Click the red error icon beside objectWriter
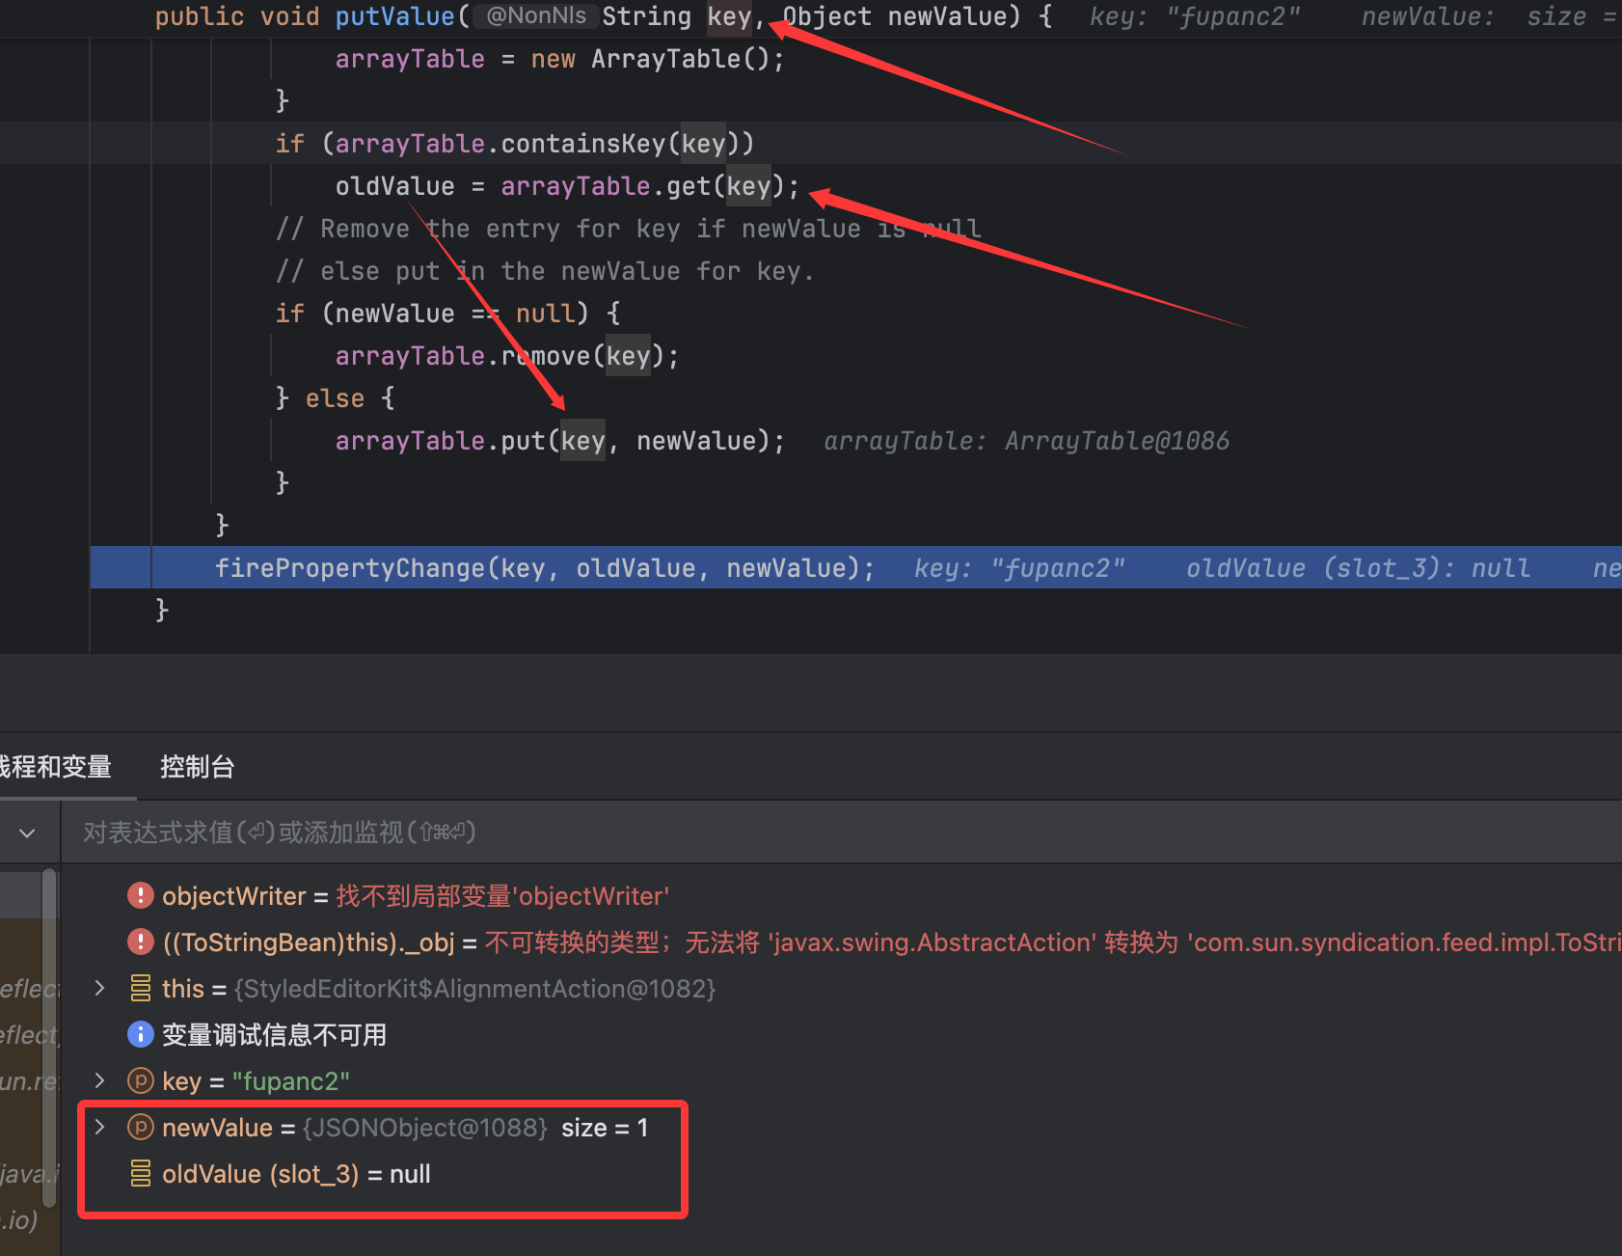The image size is (1622, 1256). 140,896
